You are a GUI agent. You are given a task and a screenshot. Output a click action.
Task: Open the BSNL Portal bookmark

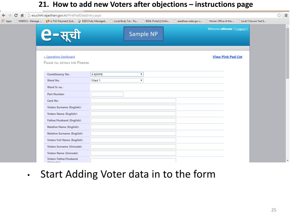click(156, 21)
